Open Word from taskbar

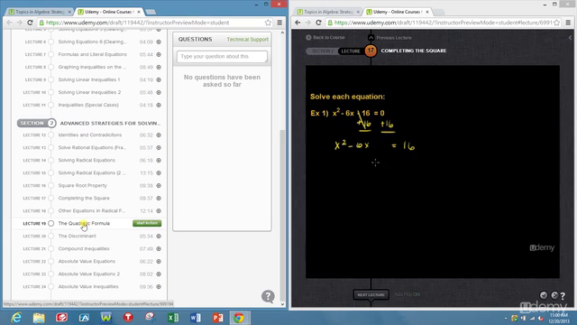[196, 317]
